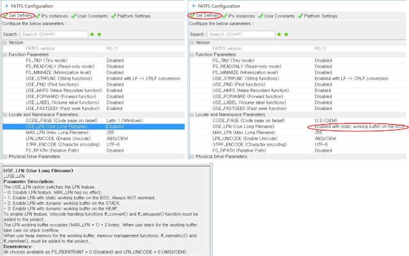Collapse Locale and Namespace Parameters in left panel
The image size is (409, 256).
click(5, 115)
